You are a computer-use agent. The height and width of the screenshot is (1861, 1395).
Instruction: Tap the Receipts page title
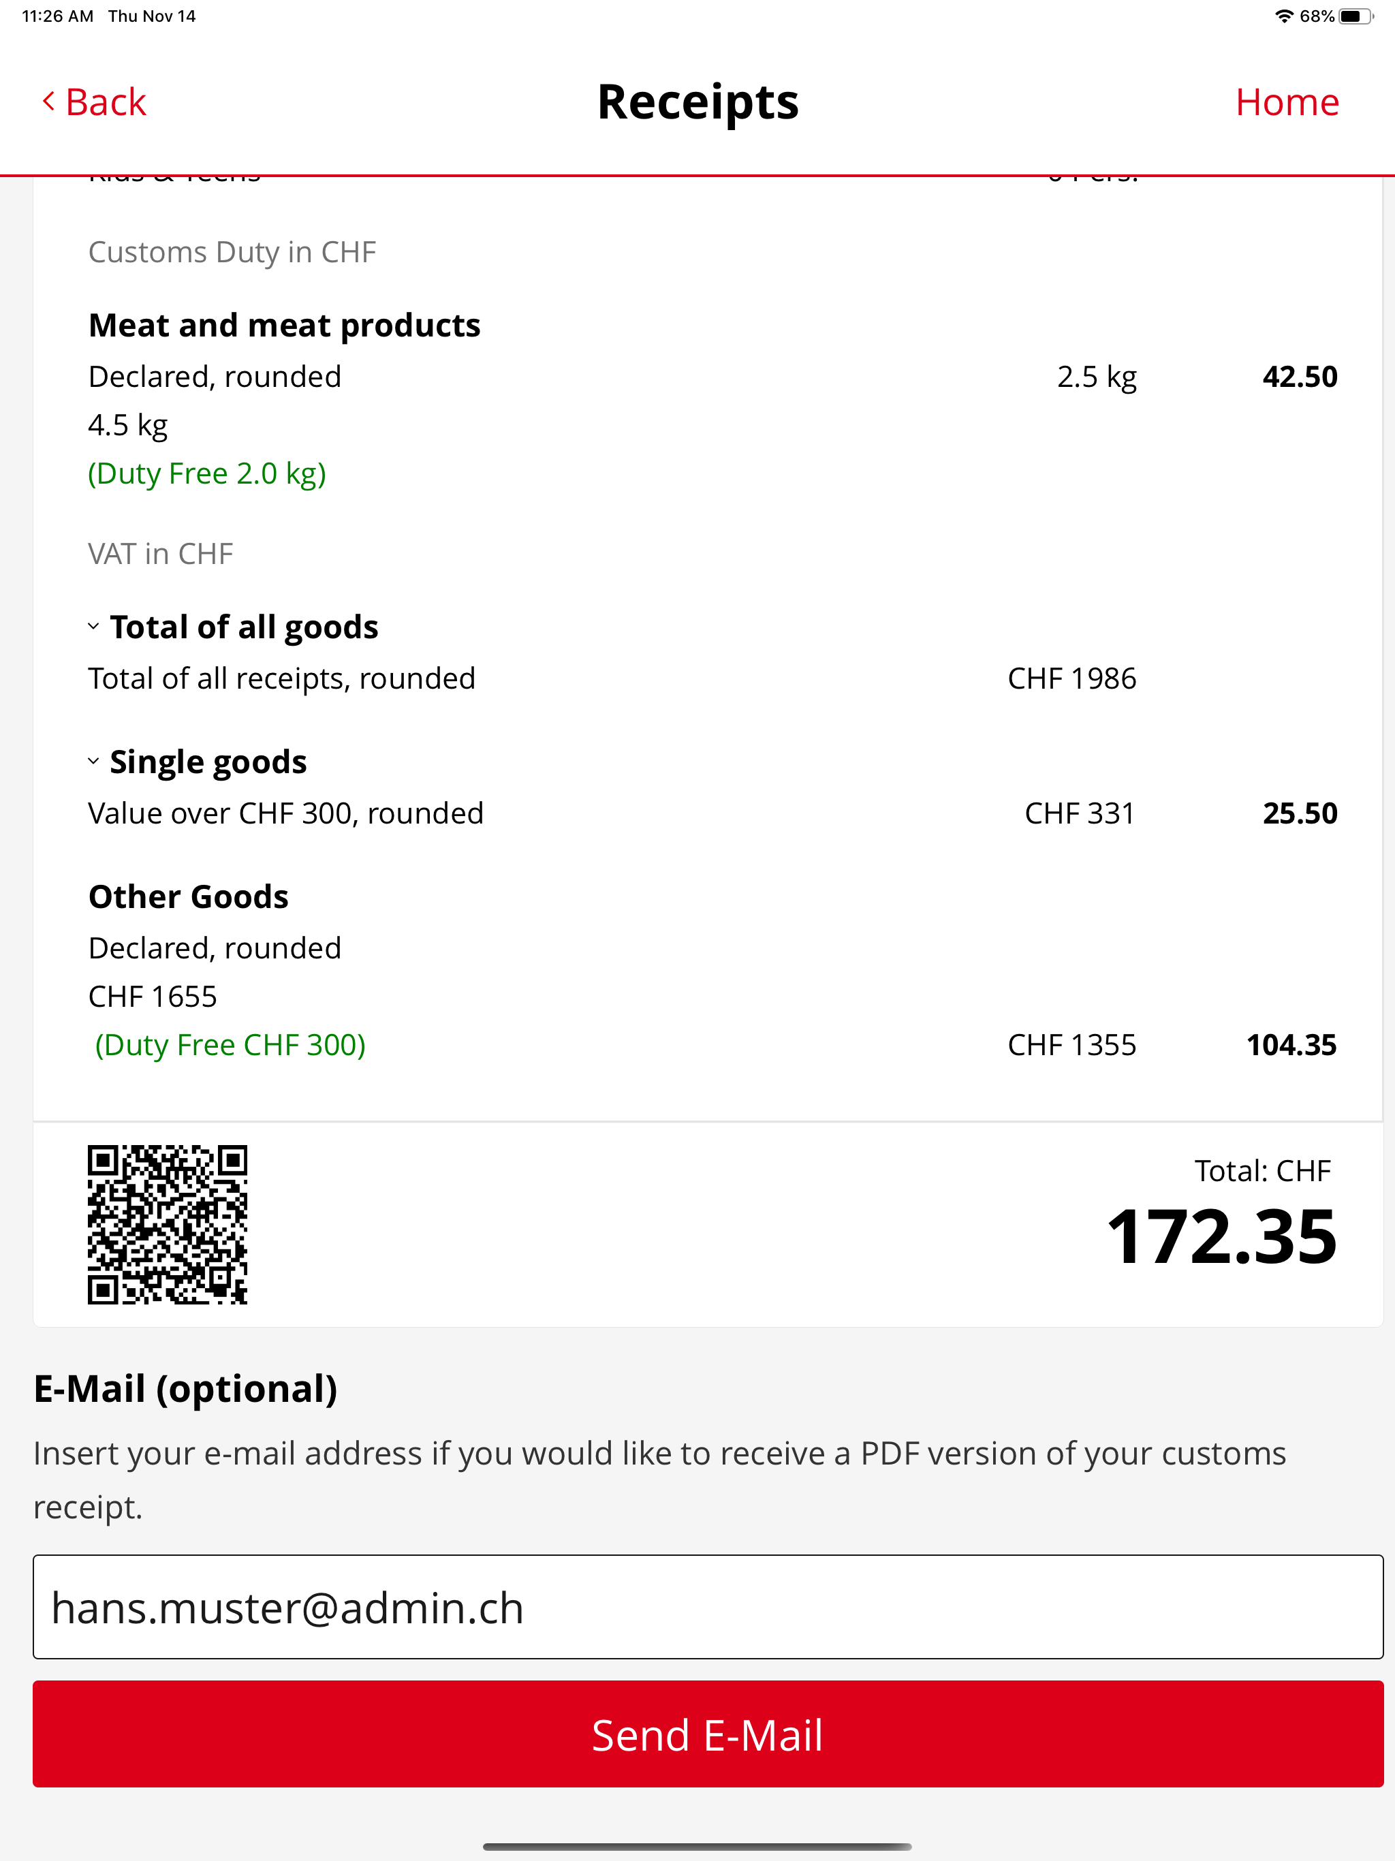[697, 103]
